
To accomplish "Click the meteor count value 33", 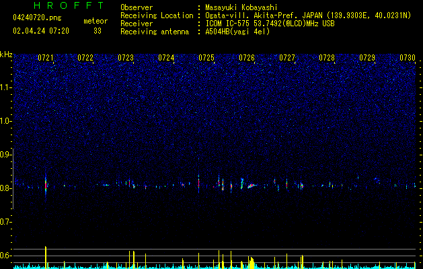I will [x=98, y=31].
